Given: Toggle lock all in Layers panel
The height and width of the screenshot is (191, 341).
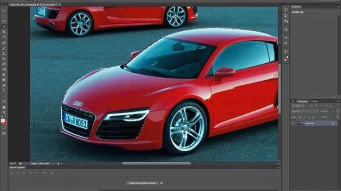Looking at the screenshot, I should point(313,117).
